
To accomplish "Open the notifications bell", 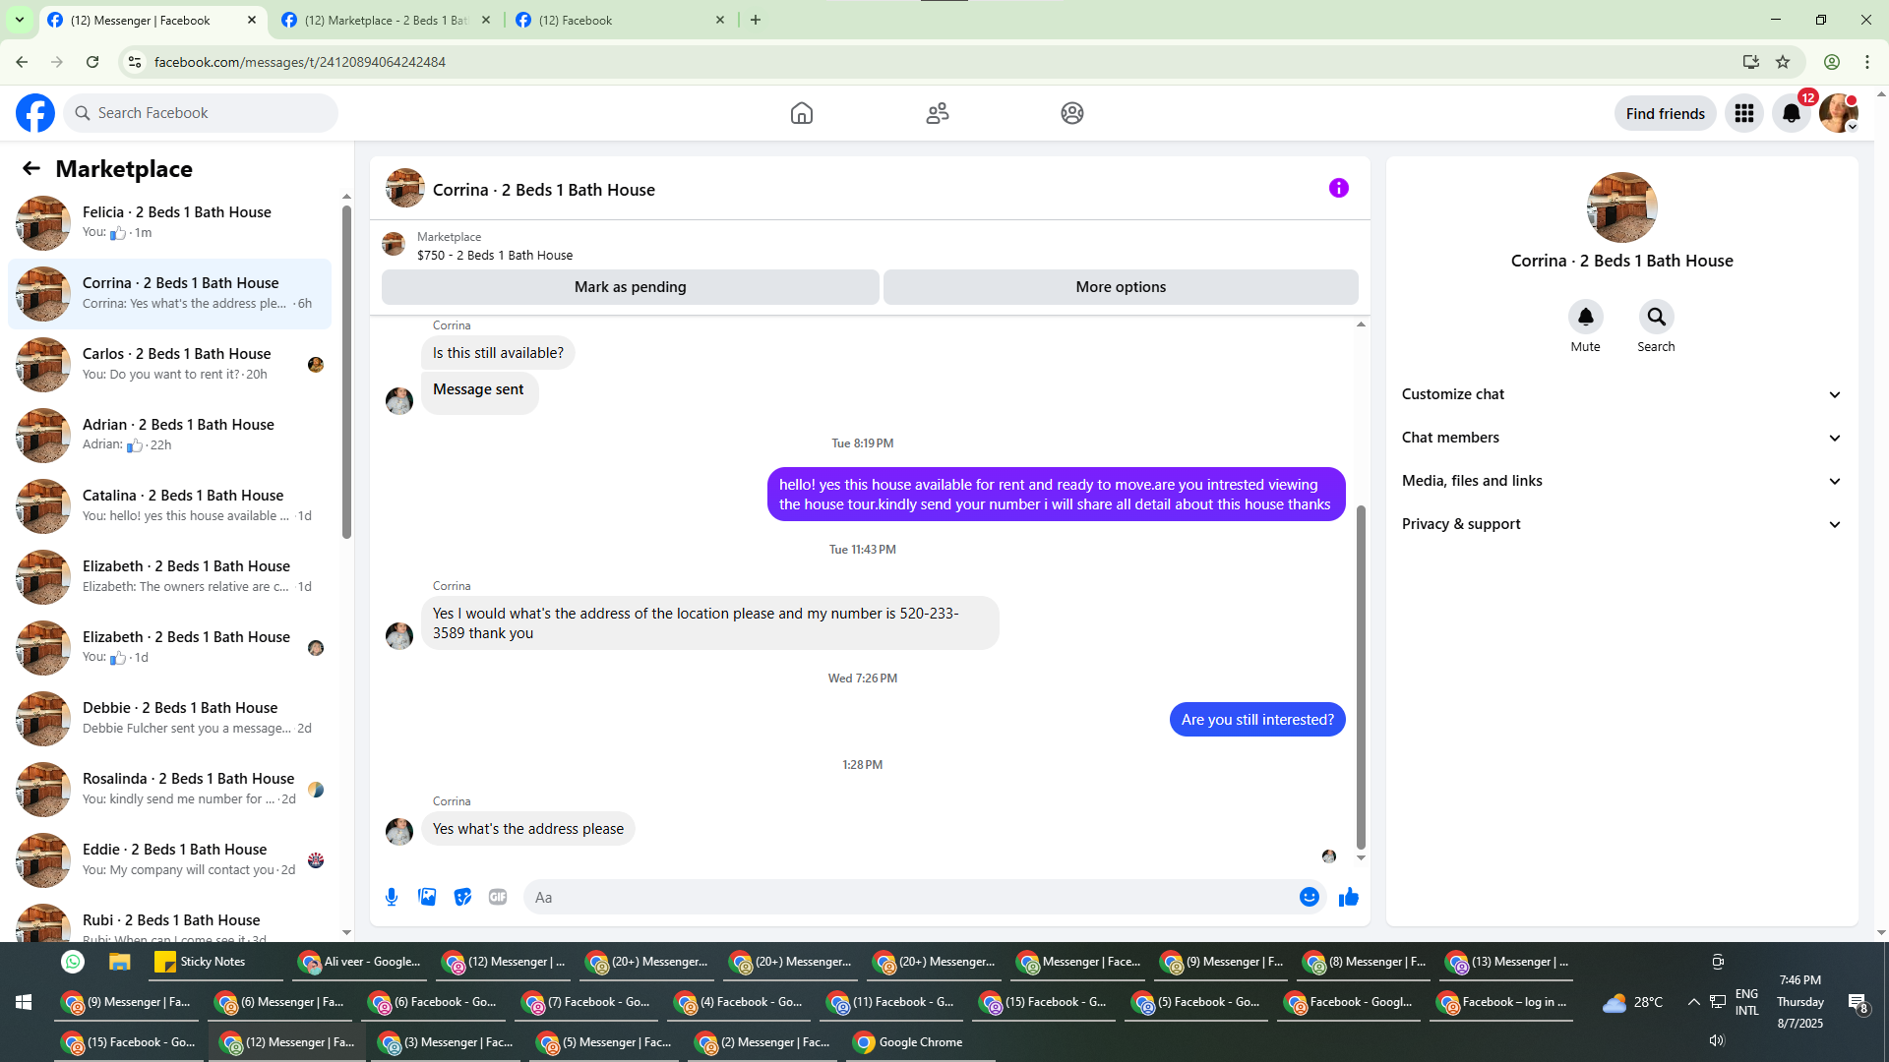I will [x=1792, y=113].
